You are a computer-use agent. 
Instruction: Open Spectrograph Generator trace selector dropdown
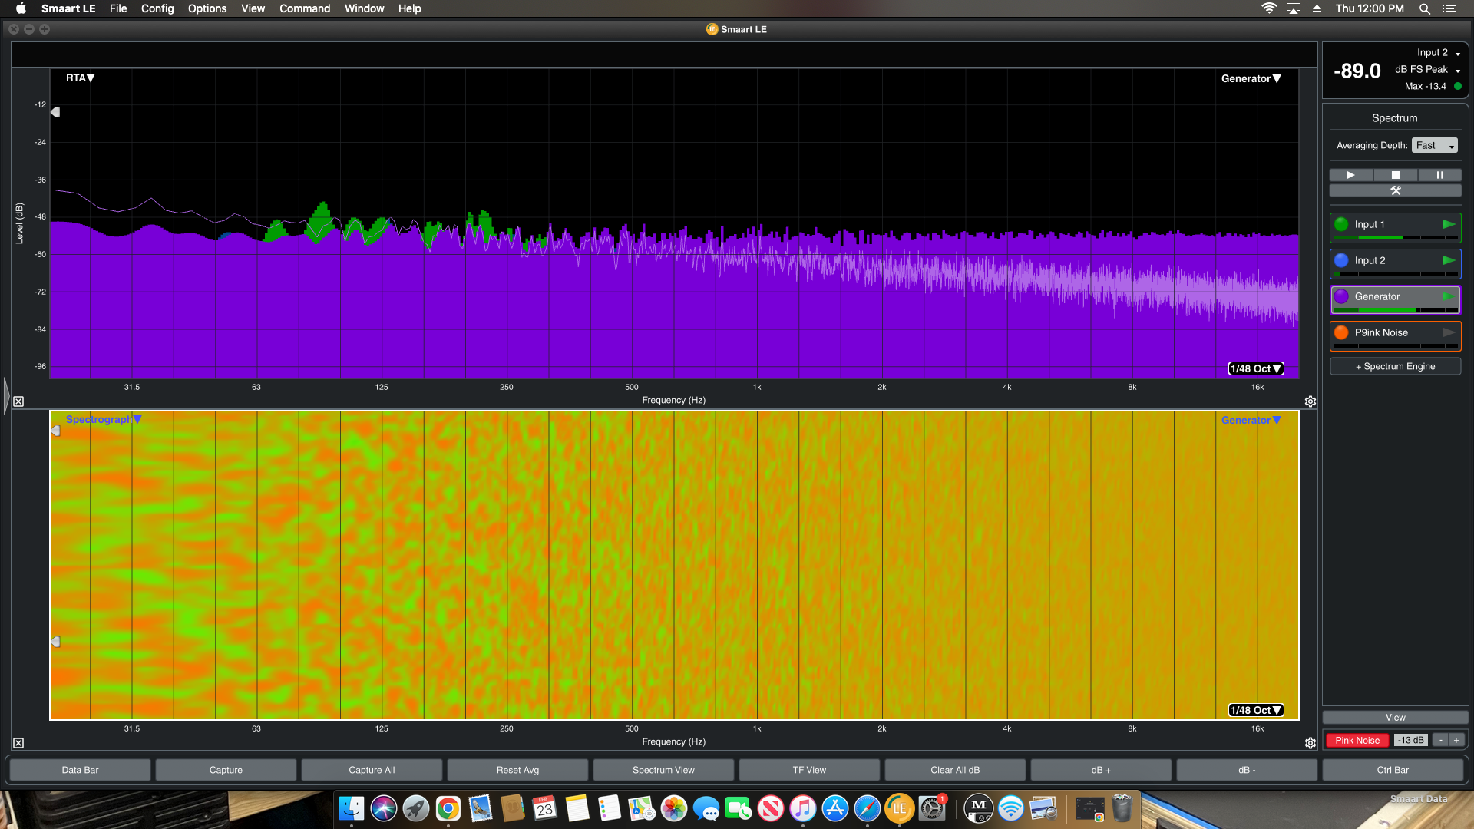click(1251, 420)
